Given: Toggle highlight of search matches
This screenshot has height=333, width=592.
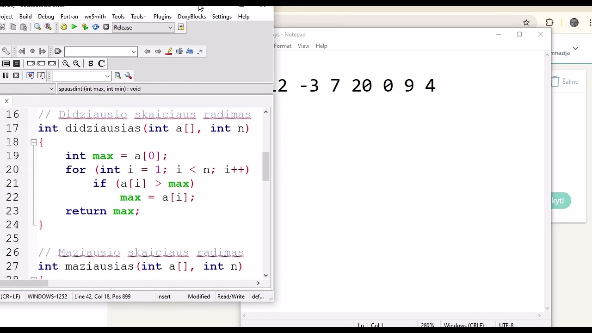Looking at the screenshot, I should coord(169,51).
